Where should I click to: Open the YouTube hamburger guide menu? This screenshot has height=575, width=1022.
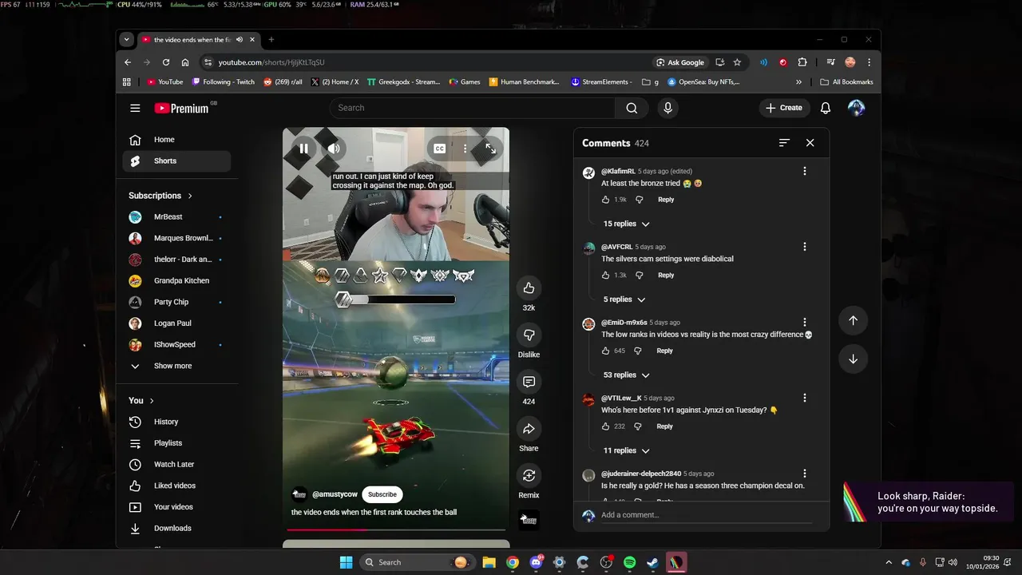tap(135, 108)
